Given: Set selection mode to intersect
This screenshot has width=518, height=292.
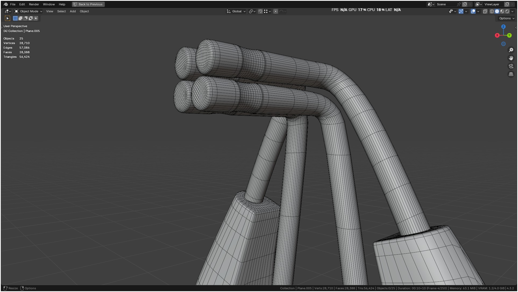Looking at the screenshot, I should click(x=36, y=18).
